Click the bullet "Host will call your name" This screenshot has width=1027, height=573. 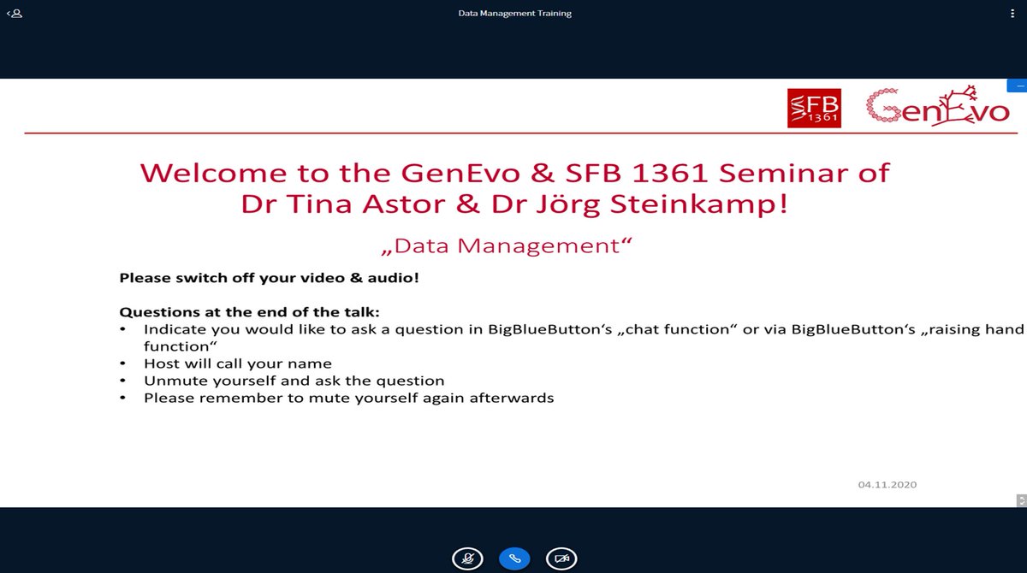pos(237,363)
